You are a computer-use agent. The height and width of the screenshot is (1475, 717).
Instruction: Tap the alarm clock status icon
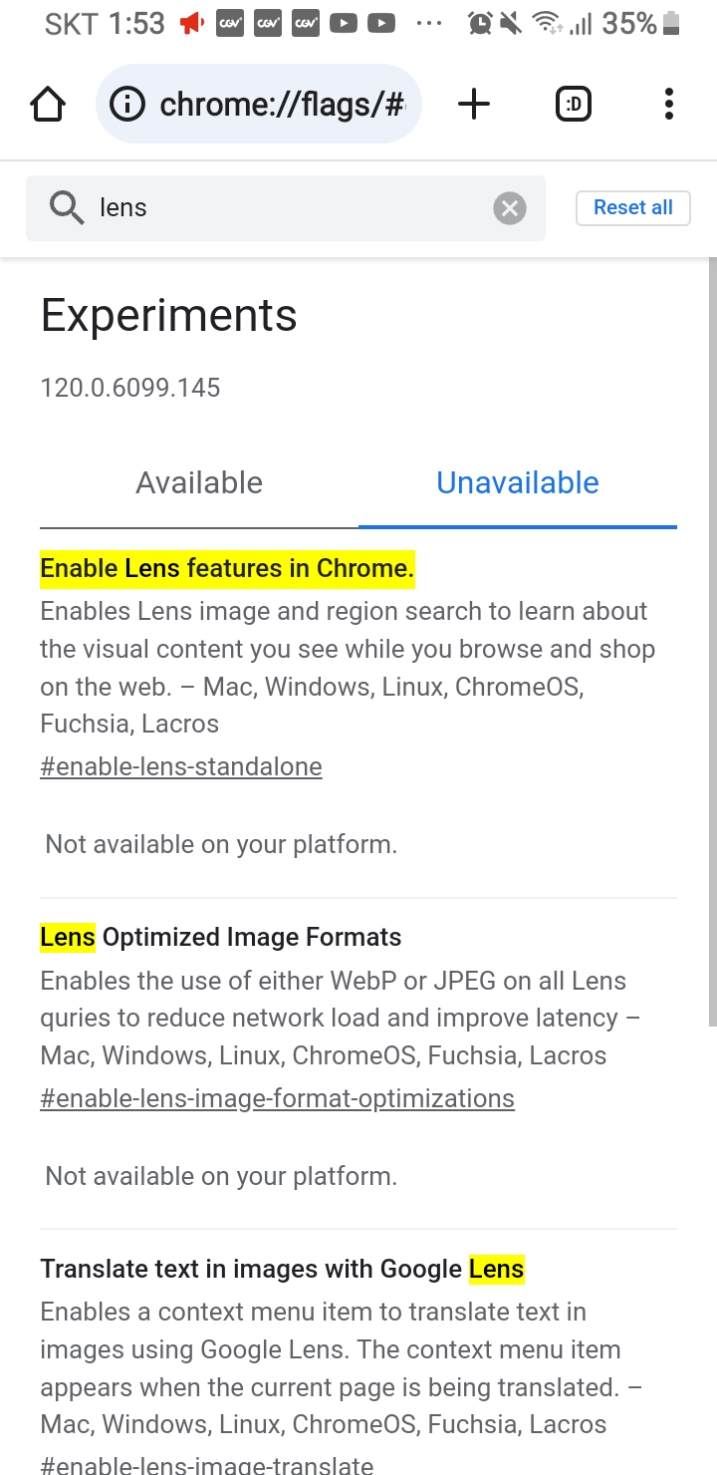[x=481, y=23]
